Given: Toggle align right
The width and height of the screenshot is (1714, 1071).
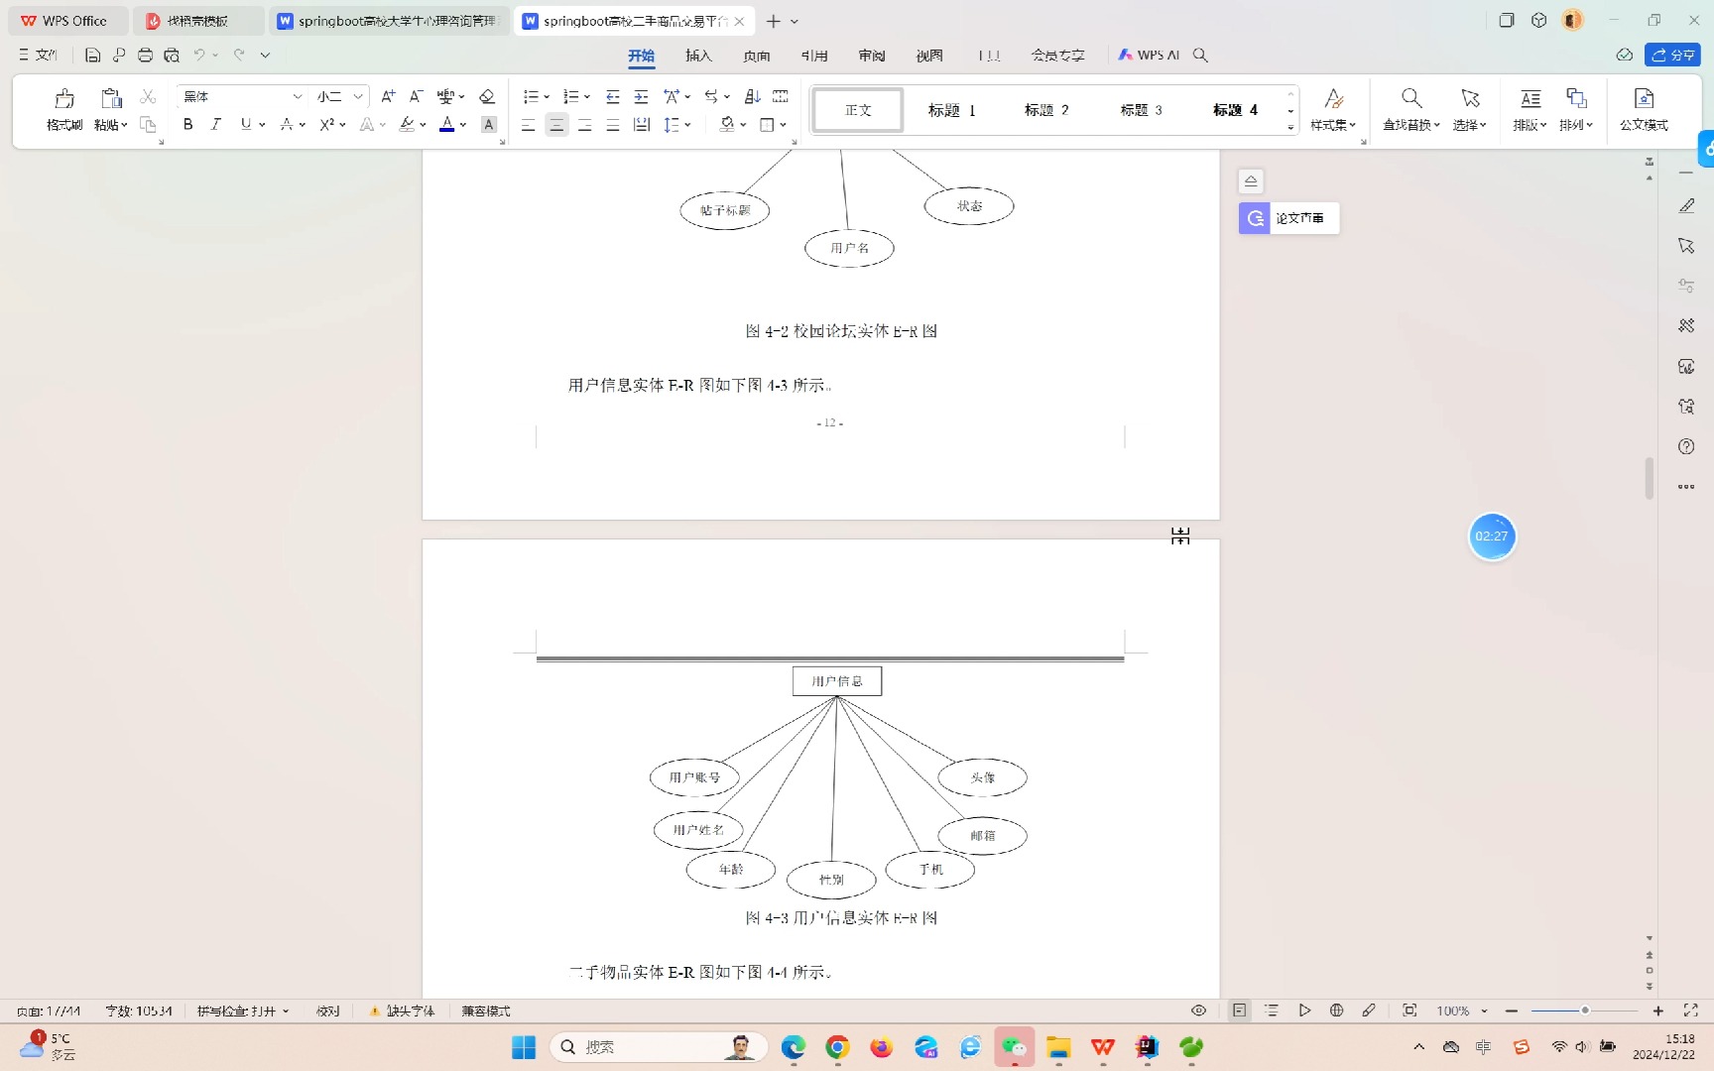Looking at the screenshot, I should click(585, 125).
